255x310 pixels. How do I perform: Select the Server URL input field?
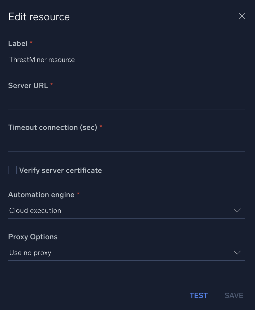click(127, 102)
